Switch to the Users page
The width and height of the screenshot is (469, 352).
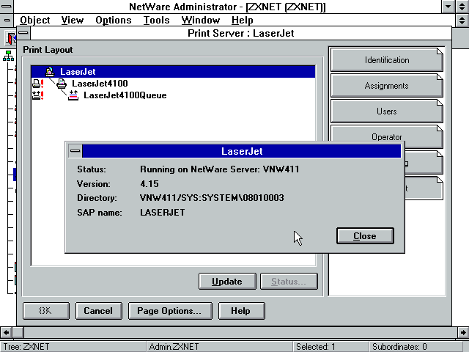pos(386,111)
